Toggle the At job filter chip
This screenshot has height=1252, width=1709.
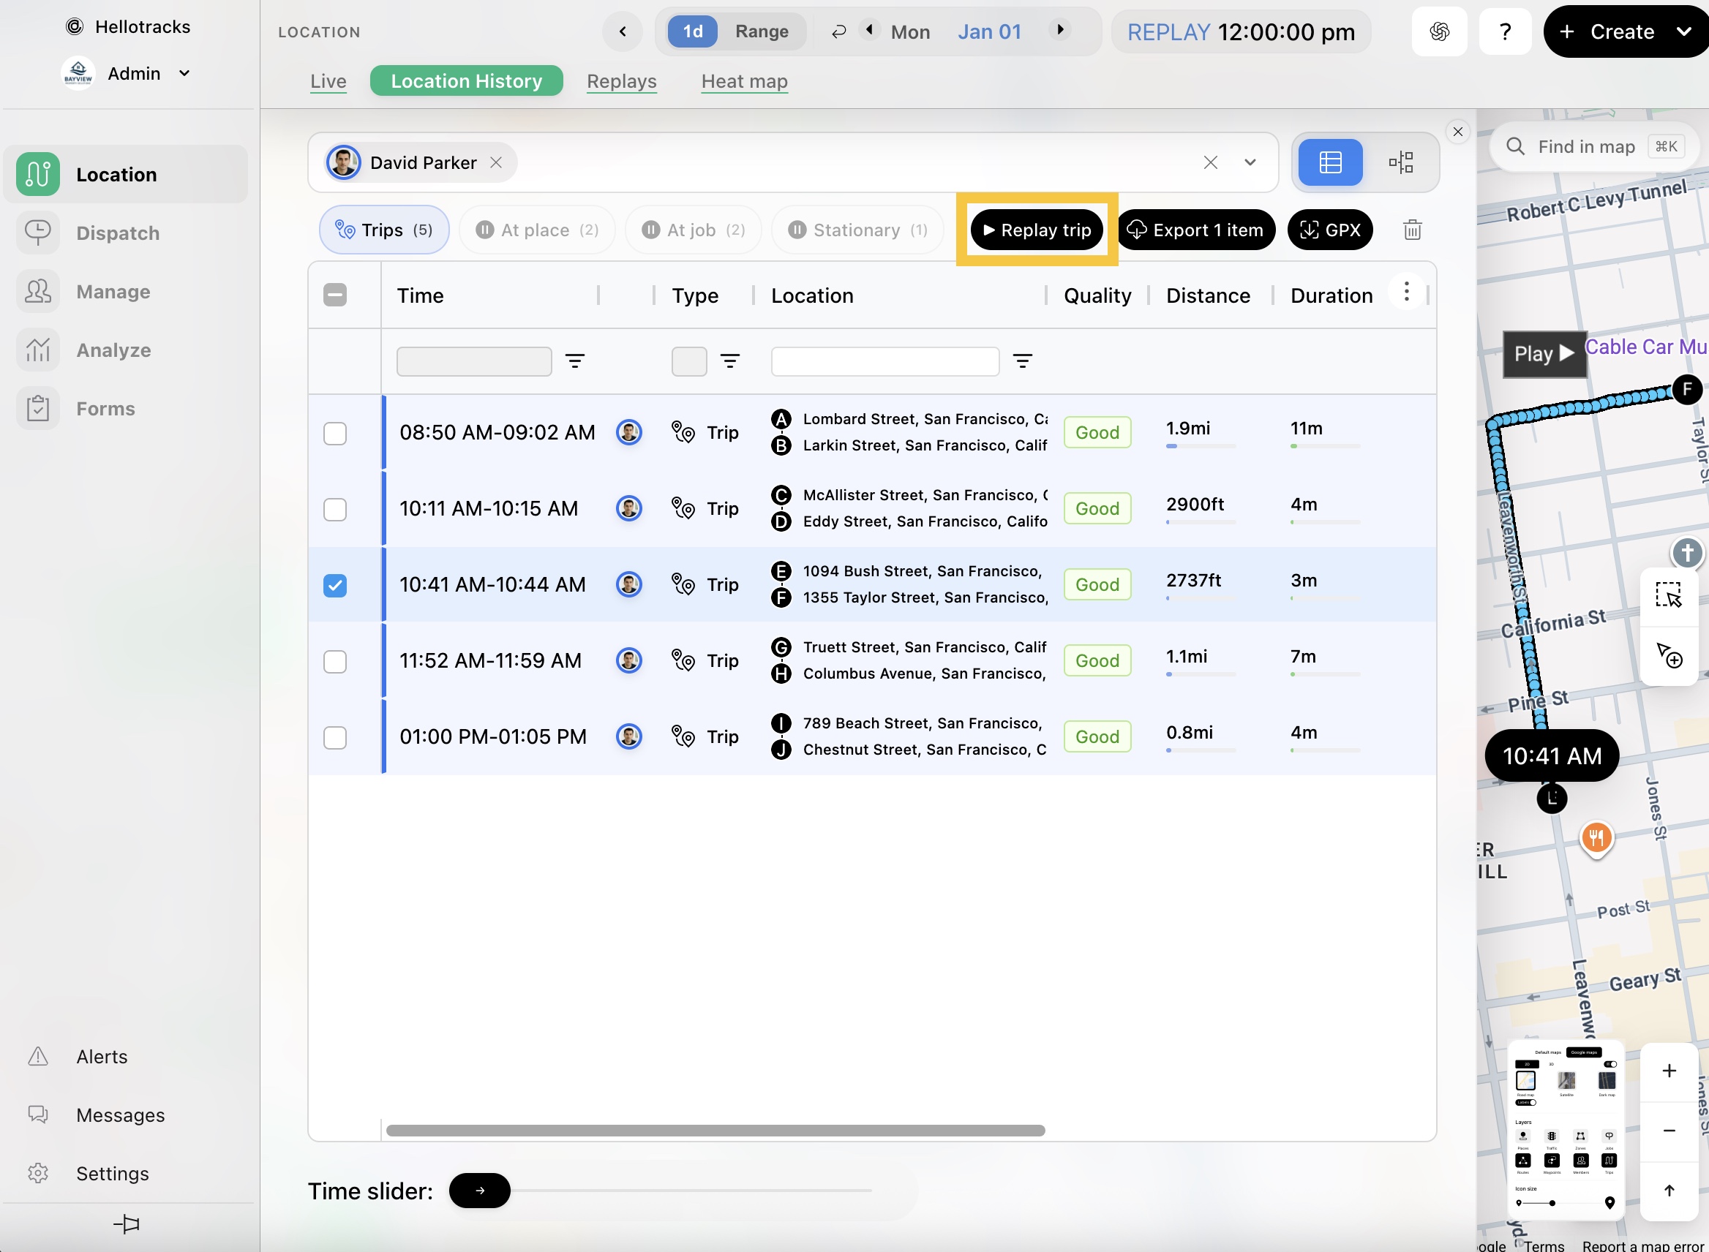[693, 230]
